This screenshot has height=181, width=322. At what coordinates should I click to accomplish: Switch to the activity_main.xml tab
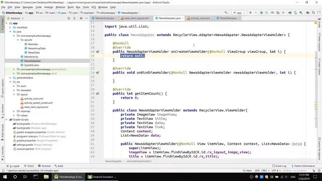[200, 18]
